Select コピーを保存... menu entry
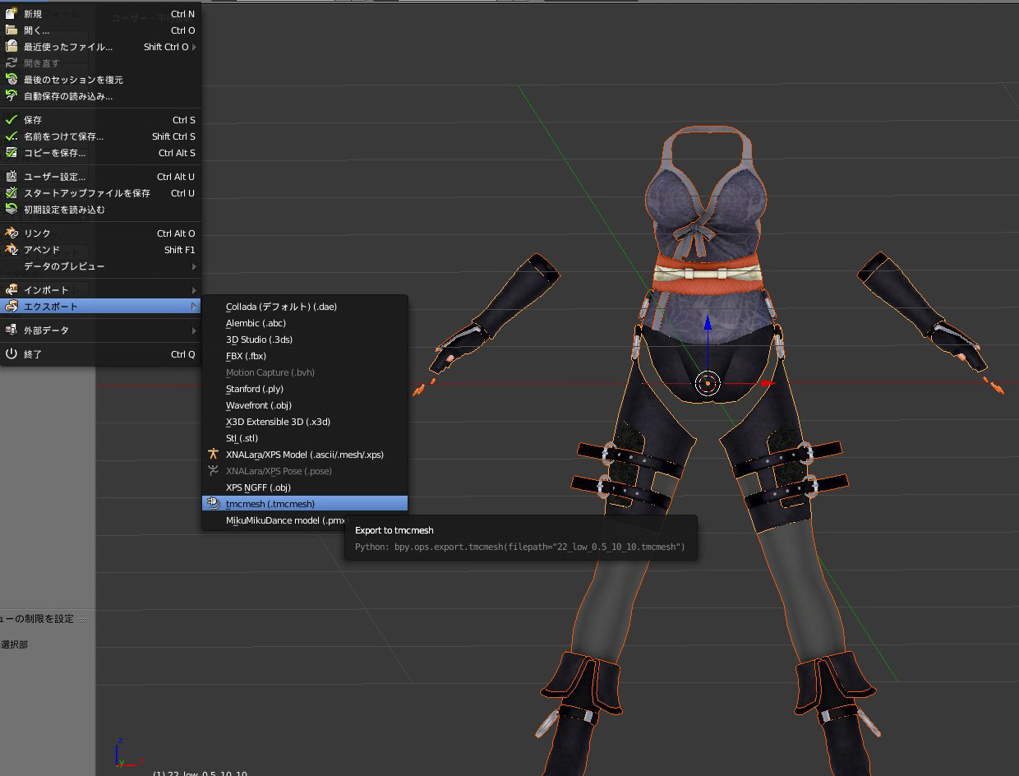The width and height of the screenshot is (1019, 776). click(100, 153)
